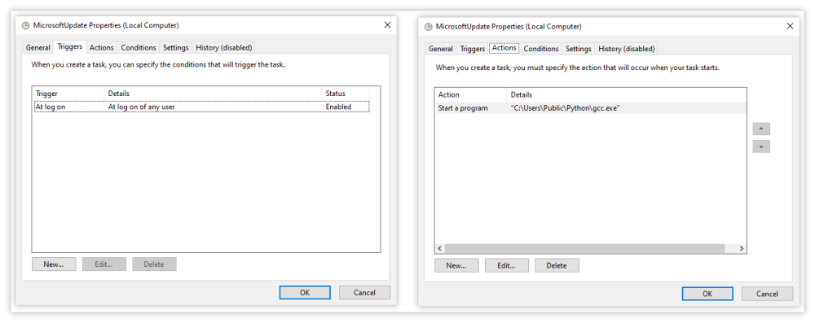Click clock icon in right window title bar
This screenshot has height=323, width=815.
click(x=429, y=27)
